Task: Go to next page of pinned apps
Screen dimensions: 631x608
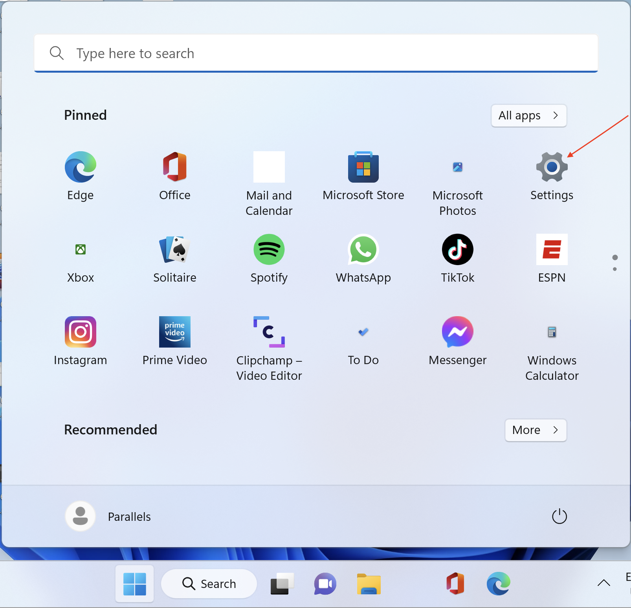Action: 615,269
